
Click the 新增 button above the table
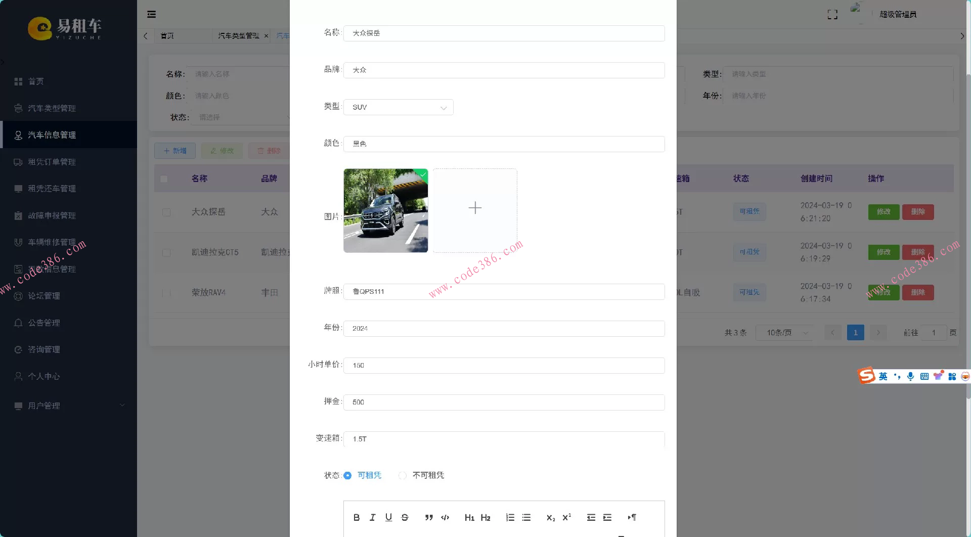tap(175, 150)
